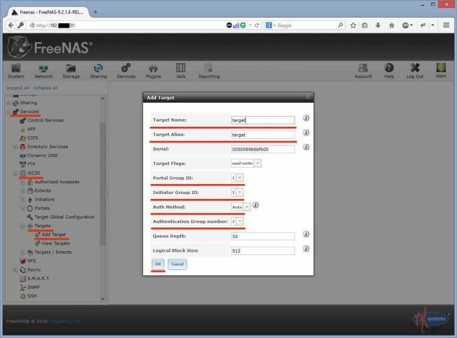Open the Reporting toolbar section
Image resolution: width=457 pixels, height=338 pixels.
209,71
